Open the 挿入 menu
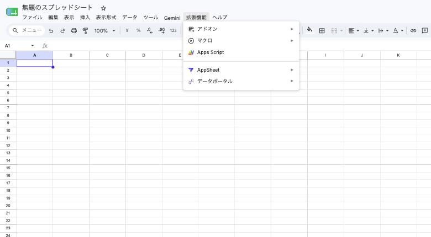 [x=85, y=17]
